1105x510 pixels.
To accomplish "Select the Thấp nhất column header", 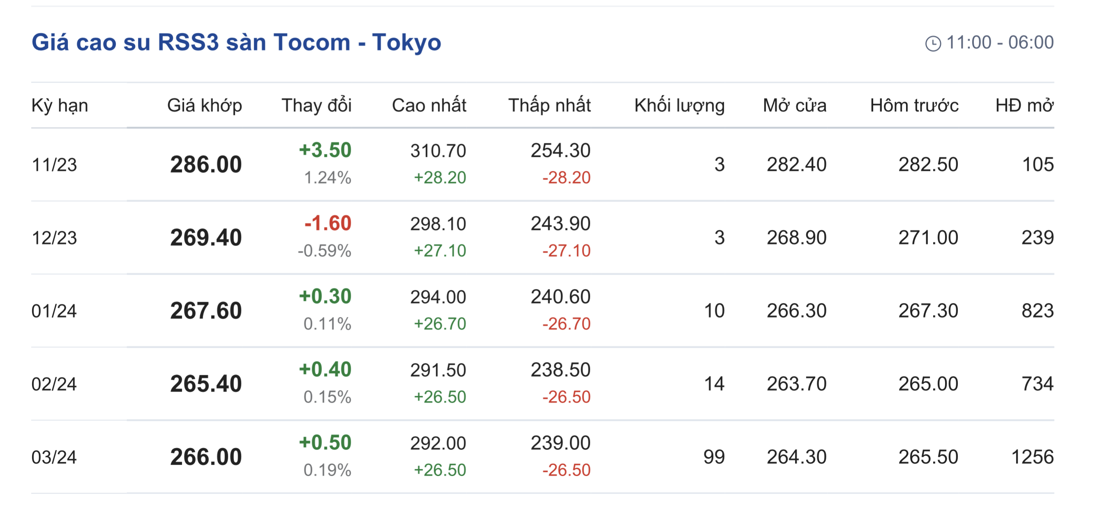I will coord(549,106).
